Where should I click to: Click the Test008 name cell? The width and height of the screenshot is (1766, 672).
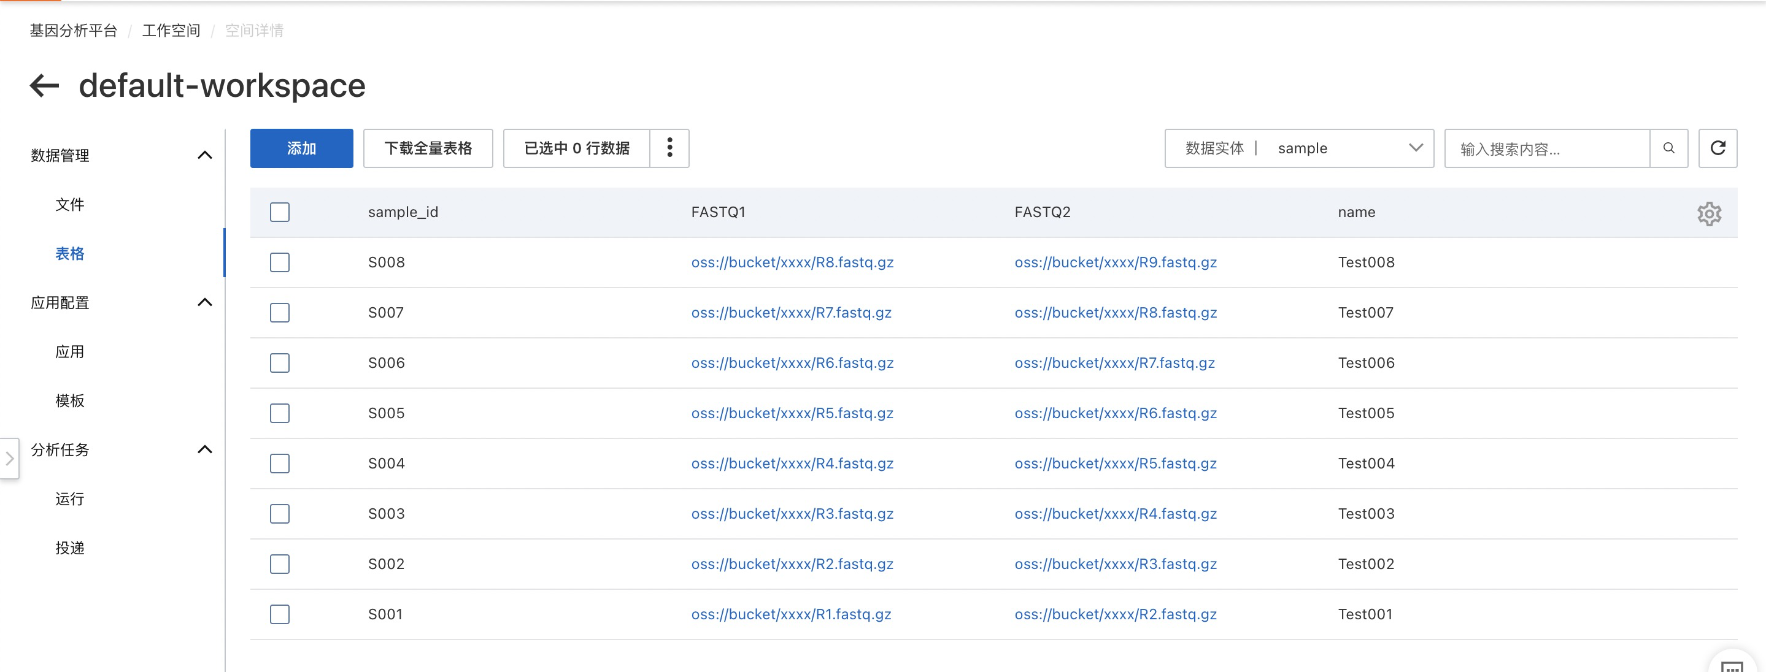point(1367,262)
